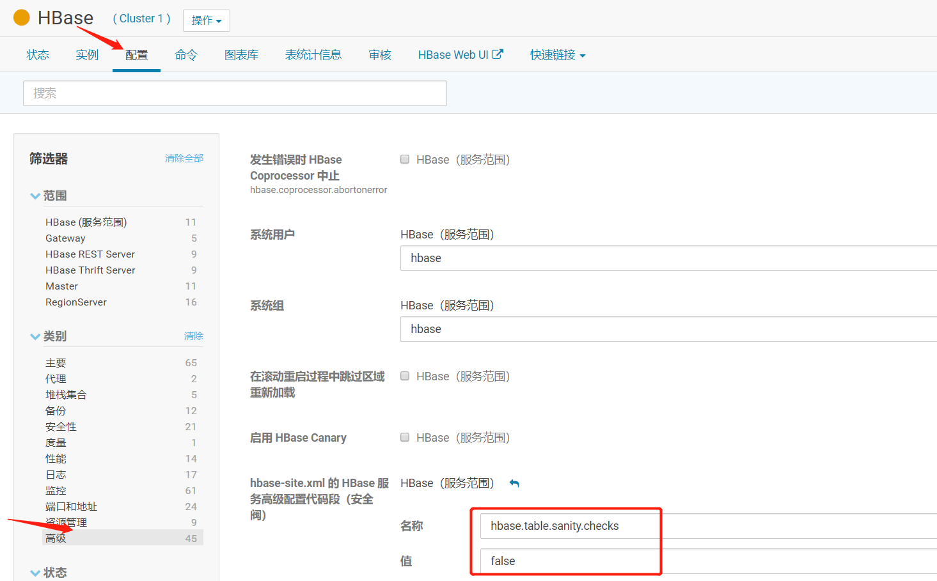Select the 安全性 category filter
This screenshot has width=937, height=581.
pos(61,426)
